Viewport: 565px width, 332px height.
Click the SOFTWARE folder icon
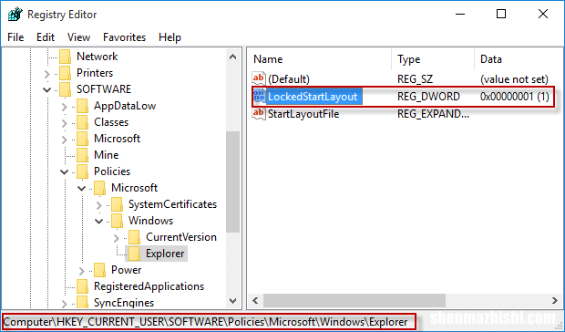[x=66, y=89]
